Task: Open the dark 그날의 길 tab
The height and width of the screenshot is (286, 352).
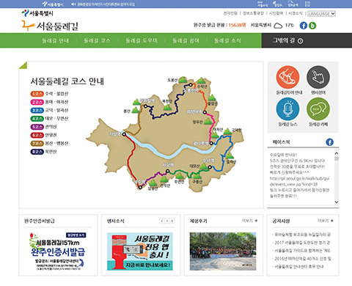Action: click(x=307, y=40)
